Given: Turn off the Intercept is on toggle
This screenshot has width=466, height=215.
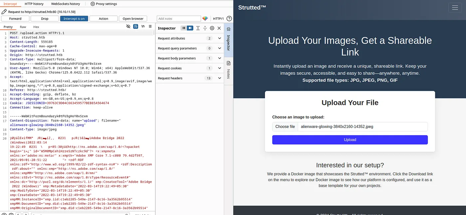Looking at the screenshot, I should [74, 19].
